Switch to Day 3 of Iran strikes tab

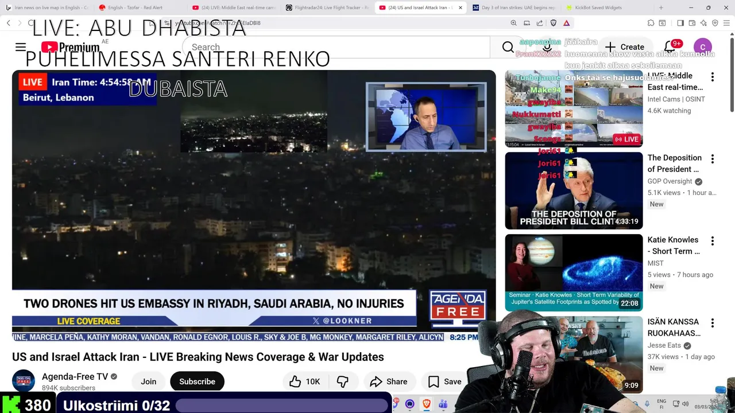pyautogui.click(x=513, y=7)
